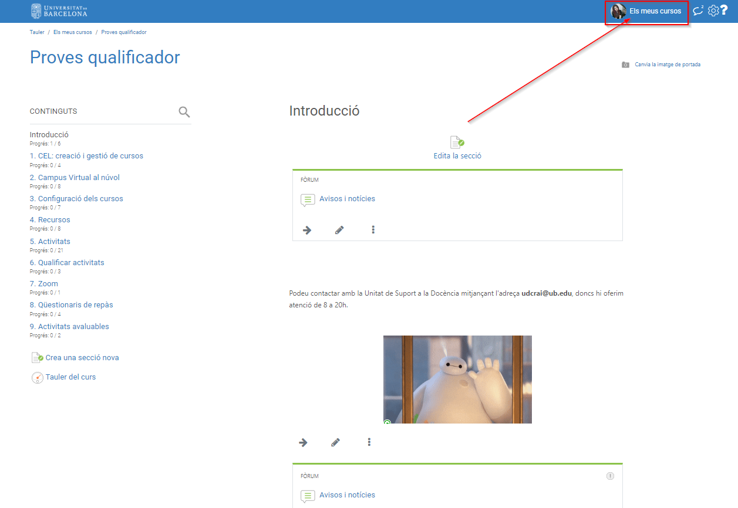Click the forward arrow icon under Avisos i notícies
Image resolution: width=738 pixels, height=508 pixels.
coord(307,230)
